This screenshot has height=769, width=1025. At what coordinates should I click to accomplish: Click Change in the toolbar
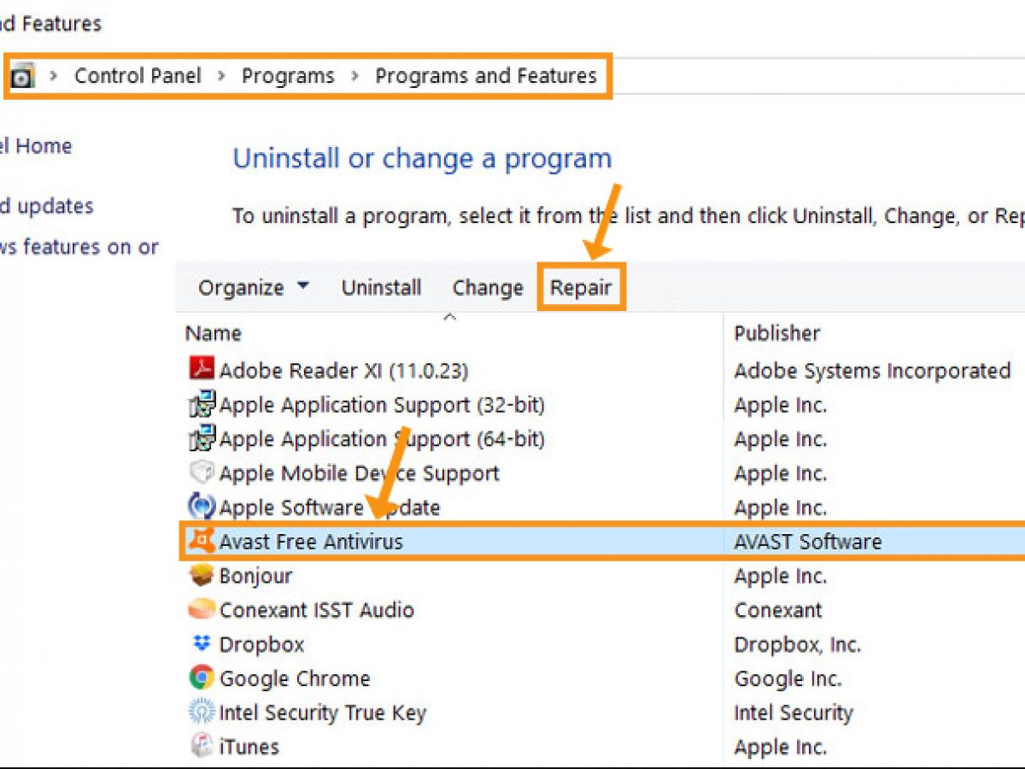pyautogui.click(x=487, y=288)
